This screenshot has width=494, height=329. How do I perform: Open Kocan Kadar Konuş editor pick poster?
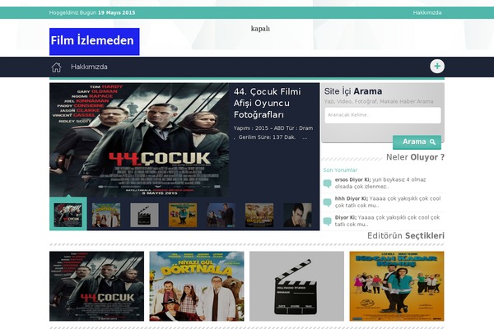397,286
